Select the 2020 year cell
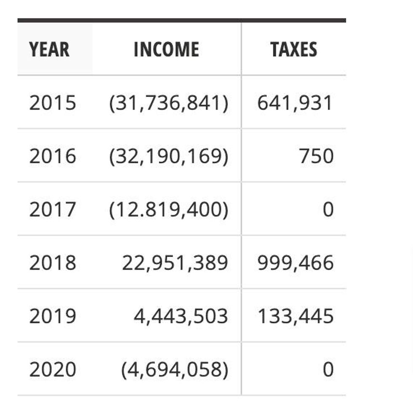The width and height of the screenshot is (413, 401). tap(53, 370)
